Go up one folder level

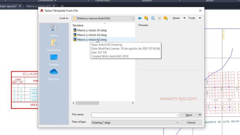(146, 18)
